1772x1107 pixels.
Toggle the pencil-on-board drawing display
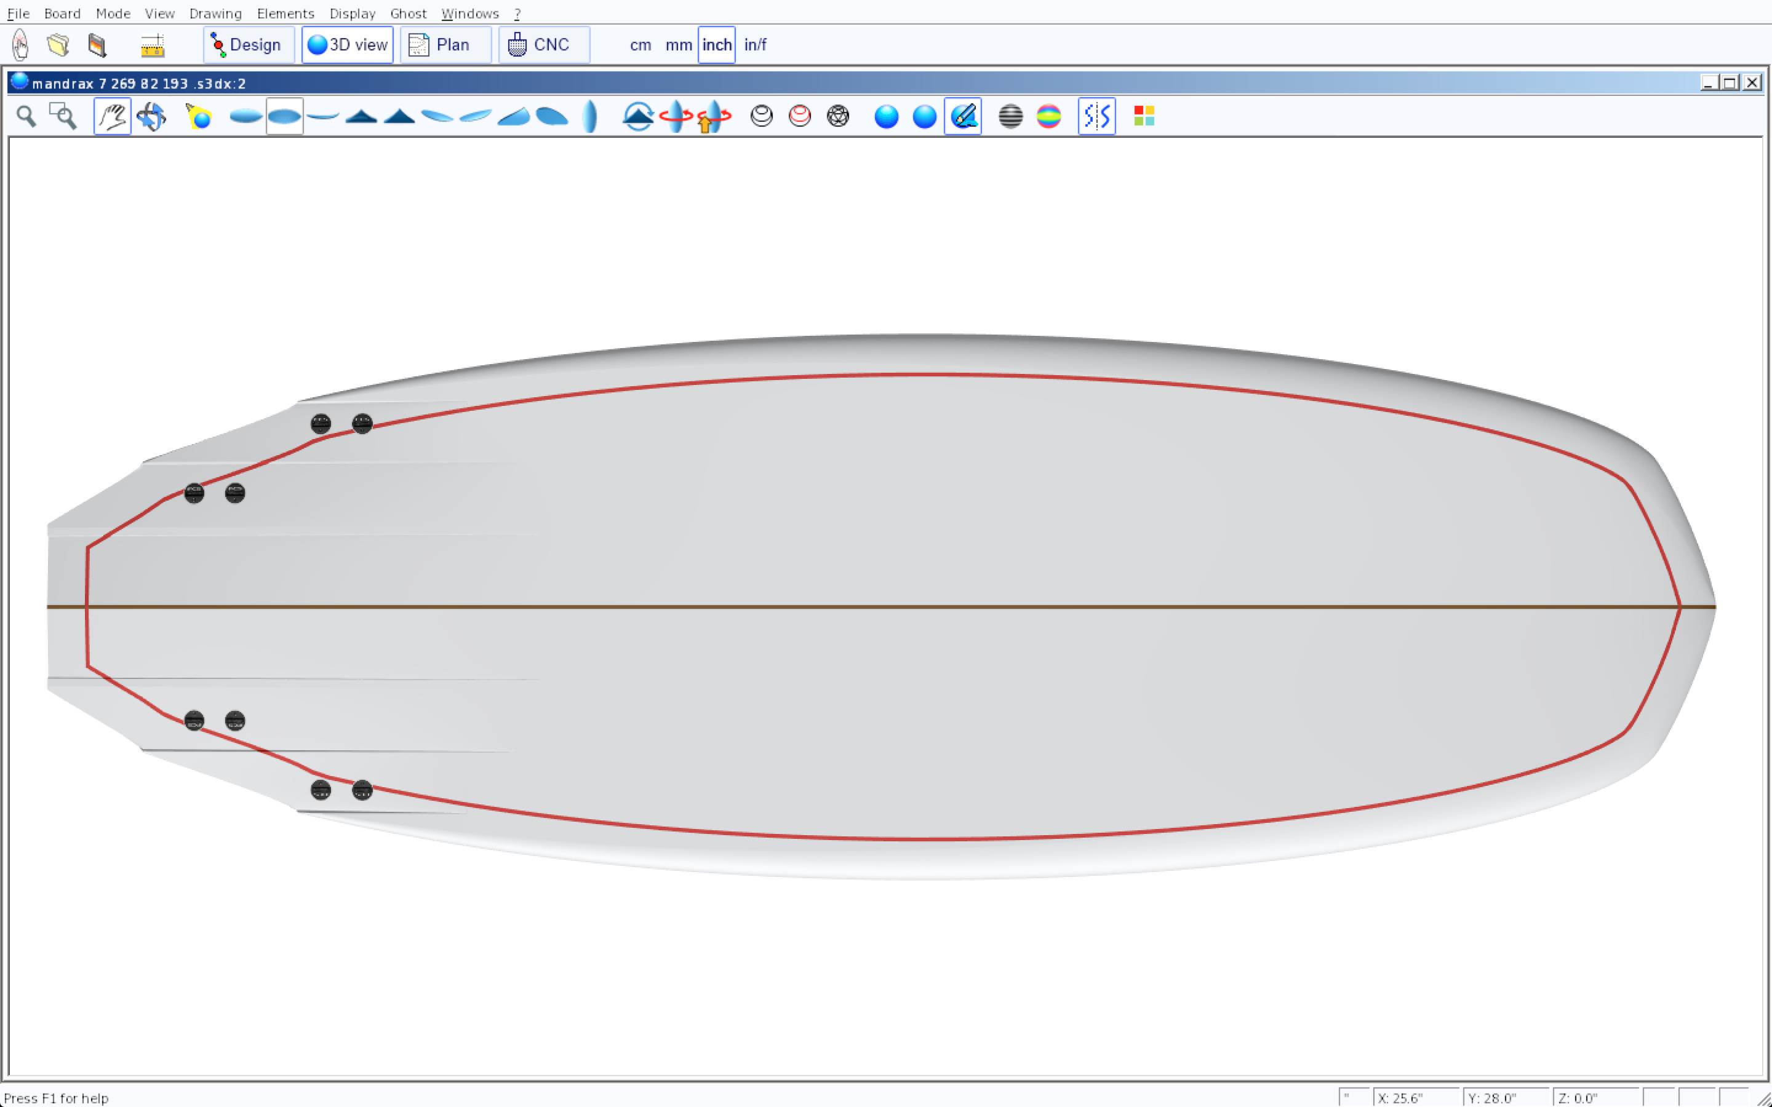pos(963,116)
